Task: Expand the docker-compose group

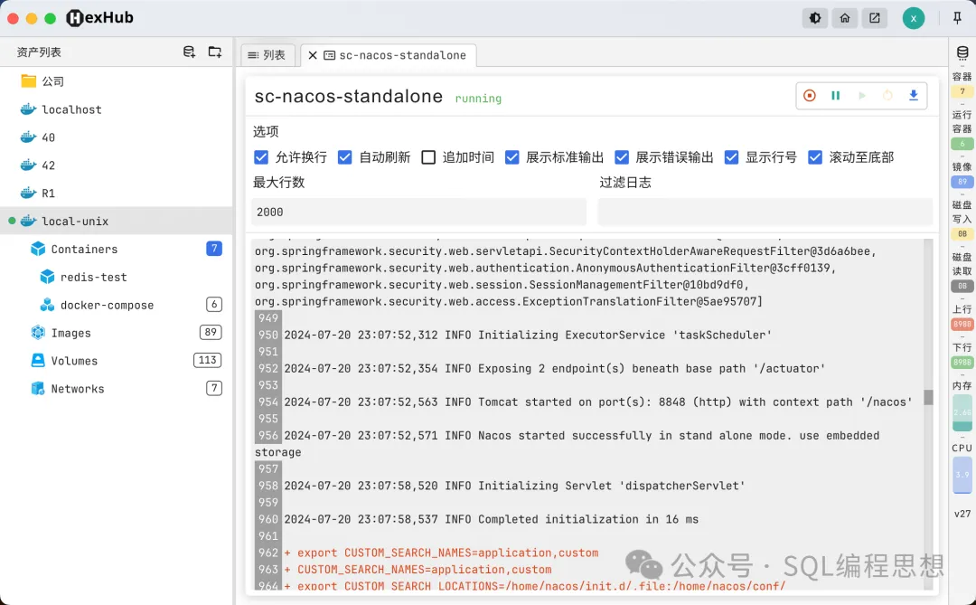Action: pos(106,305)
